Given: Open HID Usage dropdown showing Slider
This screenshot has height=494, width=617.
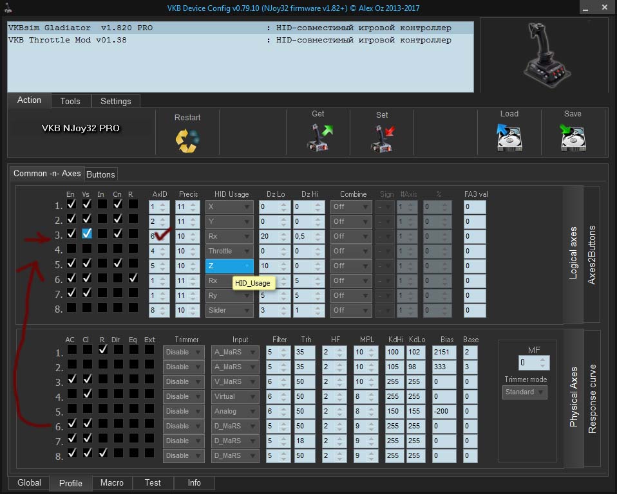Looking at the screenshot, I should pyautogui.click(x=229, y=311).
